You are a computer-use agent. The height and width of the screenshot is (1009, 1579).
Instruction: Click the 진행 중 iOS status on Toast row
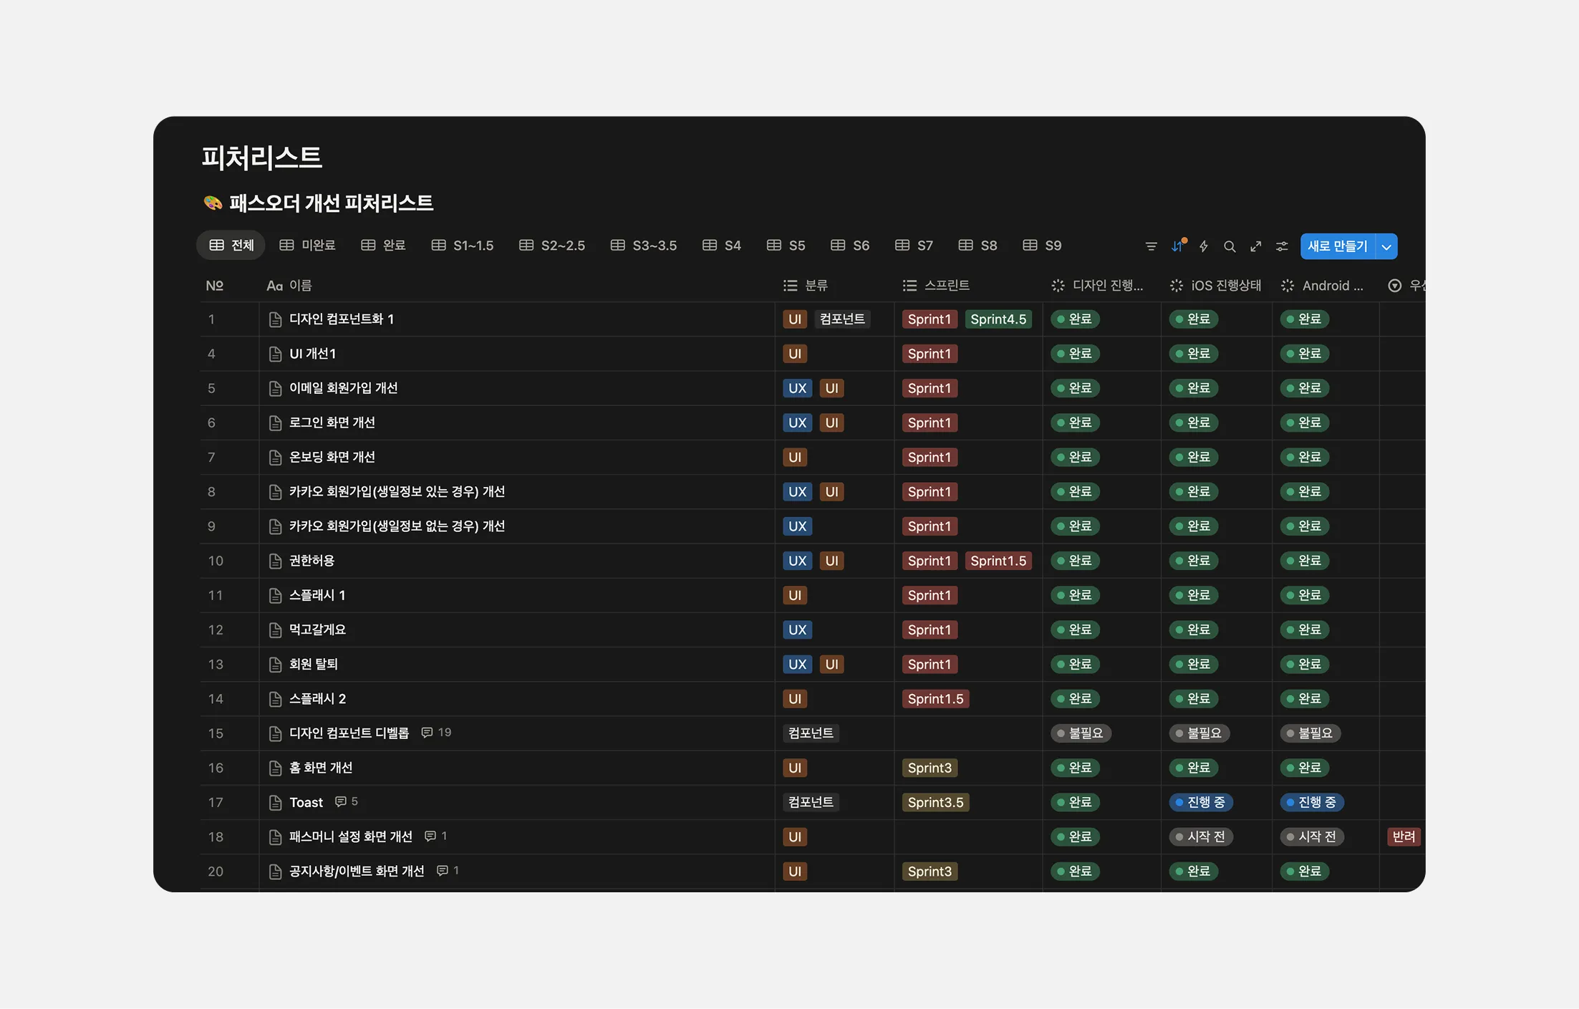pyautogui.click(x=1200, y=803)
